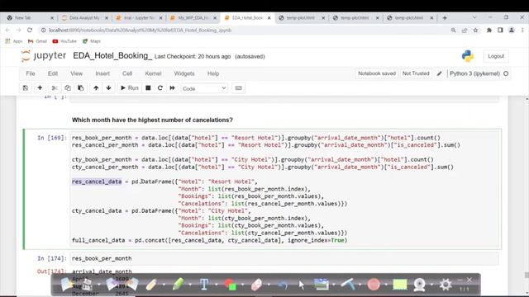Select the green board icon in annotation bar

click(x=400, y=284)
